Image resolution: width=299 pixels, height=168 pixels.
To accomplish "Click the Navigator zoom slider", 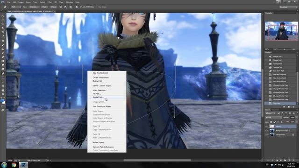I will tap(285, 49).
